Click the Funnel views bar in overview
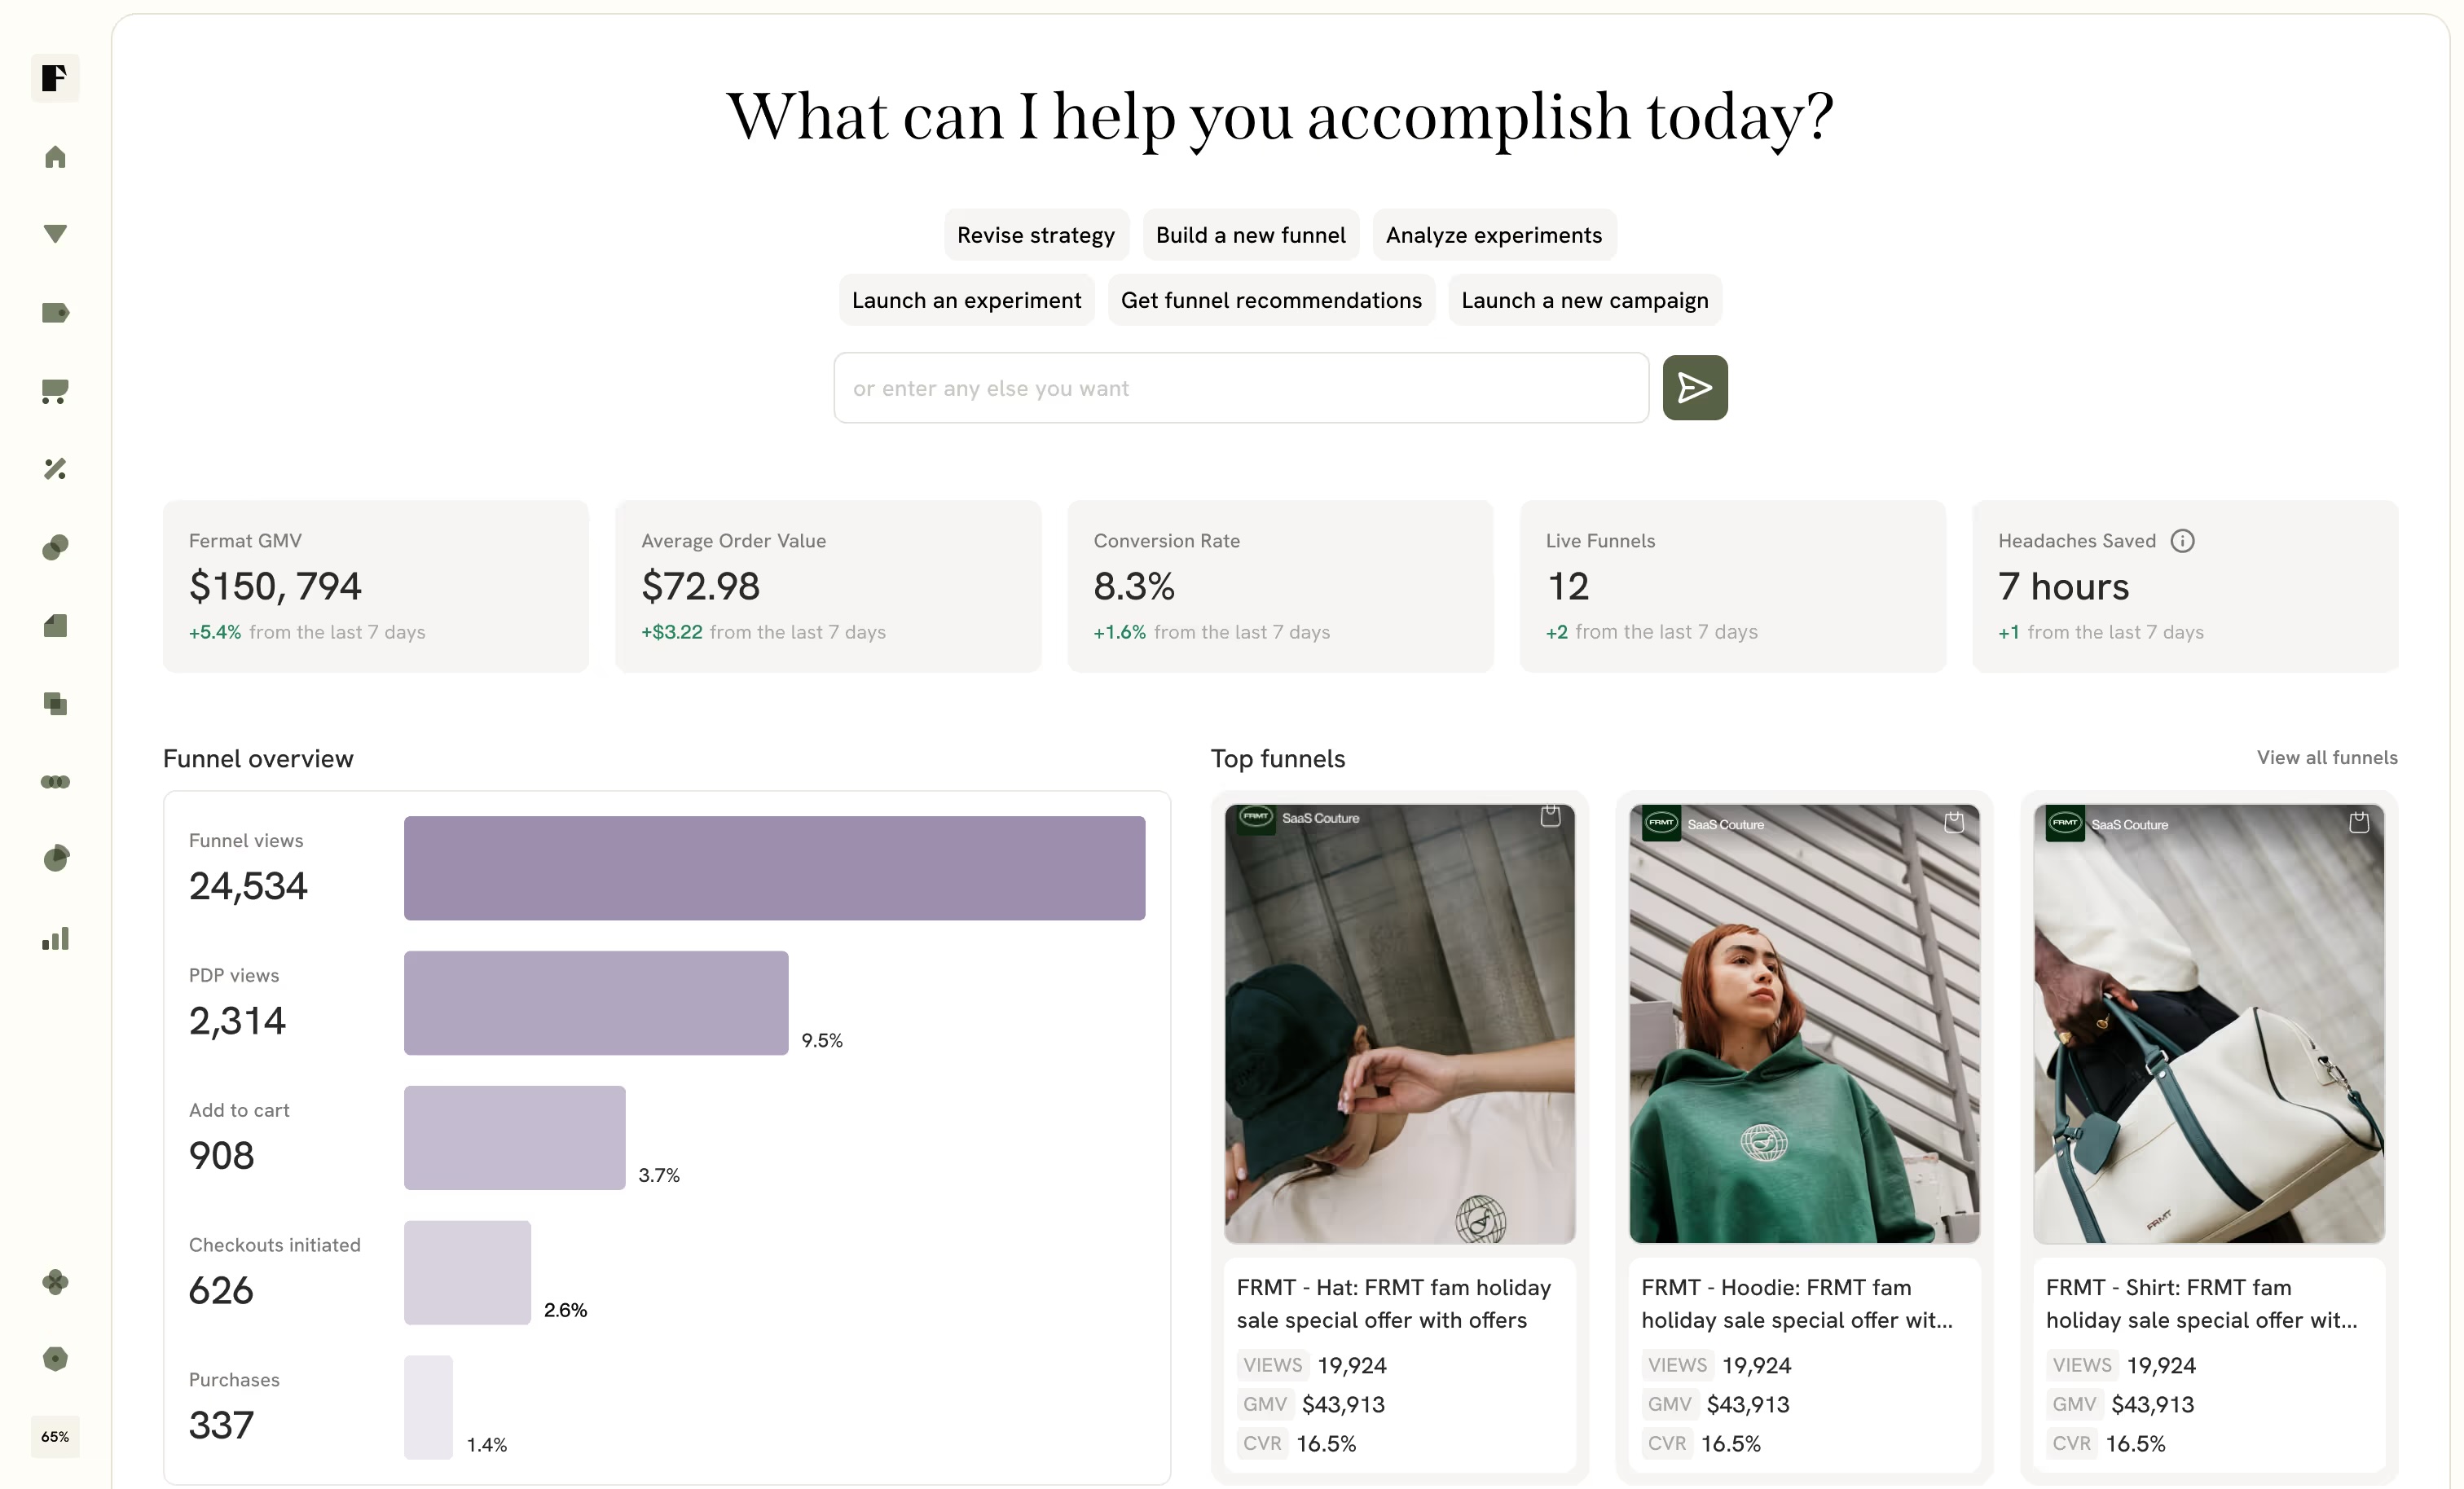This screenshot has width=2464, height=1489. 774,868
